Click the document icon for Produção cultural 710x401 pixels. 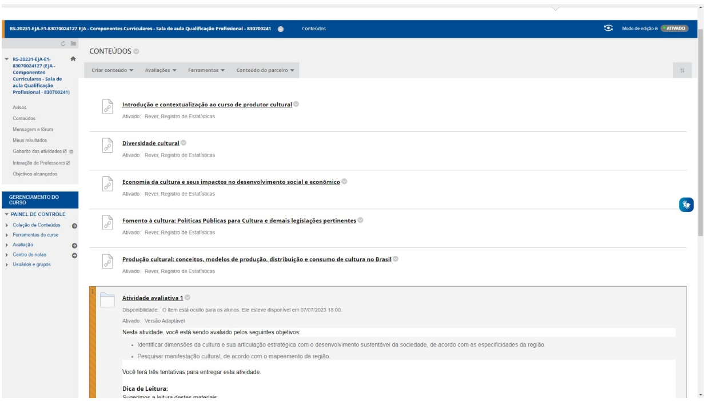tap(106, 262)
